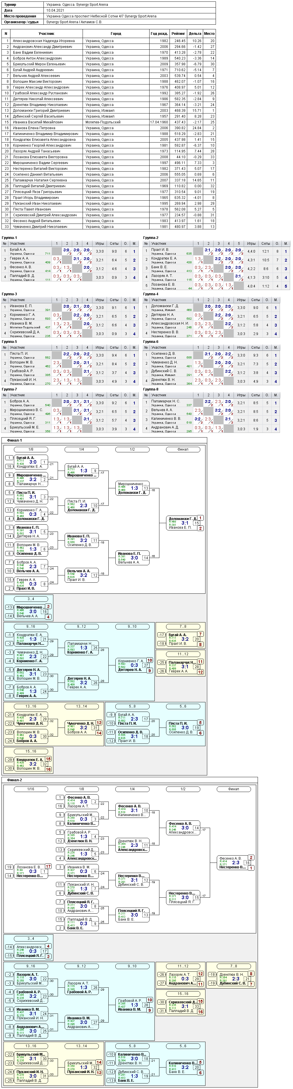Image resolution: width=293 pixels, height=1089 pixels.
Task: Click the tournament name 'Украина. Одесса. Synergy Sport Arena'
Action: 77,5
